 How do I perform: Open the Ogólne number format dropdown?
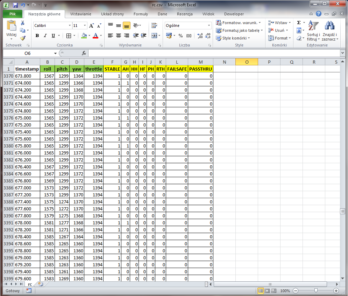pos(209,26)
